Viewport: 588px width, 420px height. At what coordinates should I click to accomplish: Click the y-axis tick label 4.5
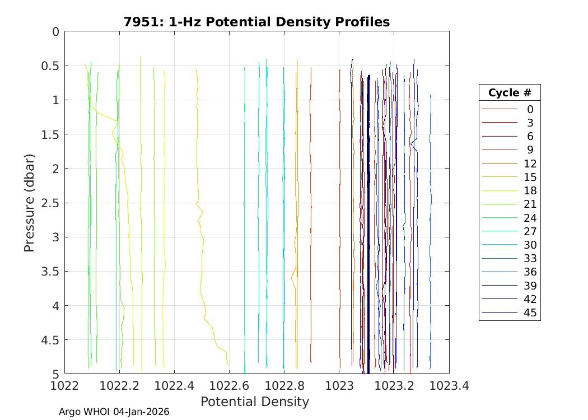coord(48,340)
